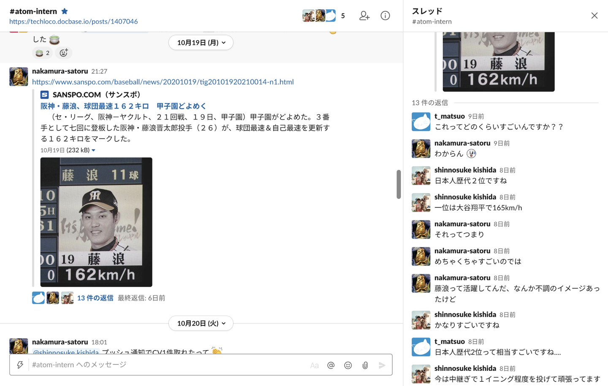Click the 21:27 message timestamp
608x386 pixels.
(x=99, y=72)
